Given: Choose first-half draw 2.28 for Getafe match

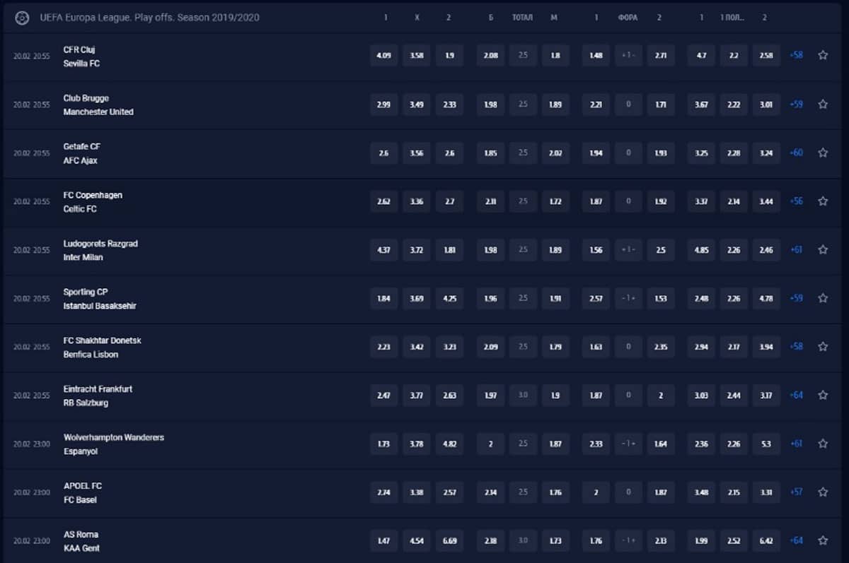Looking at the screenshot, I should pos(734,153).
